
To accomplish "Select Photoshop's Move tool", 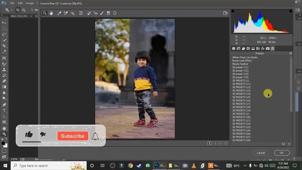I will tap(4, 23).
